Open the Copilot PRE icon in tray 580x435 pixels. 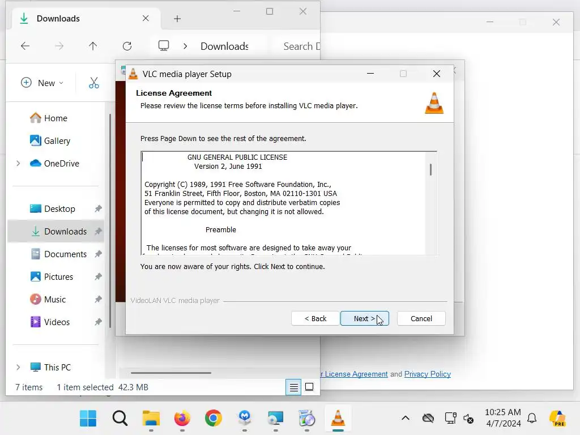click(557, 419)
